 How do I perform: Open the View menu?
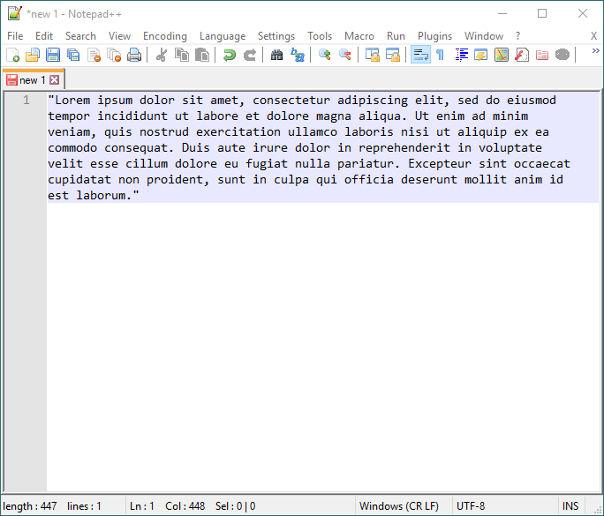119,36
